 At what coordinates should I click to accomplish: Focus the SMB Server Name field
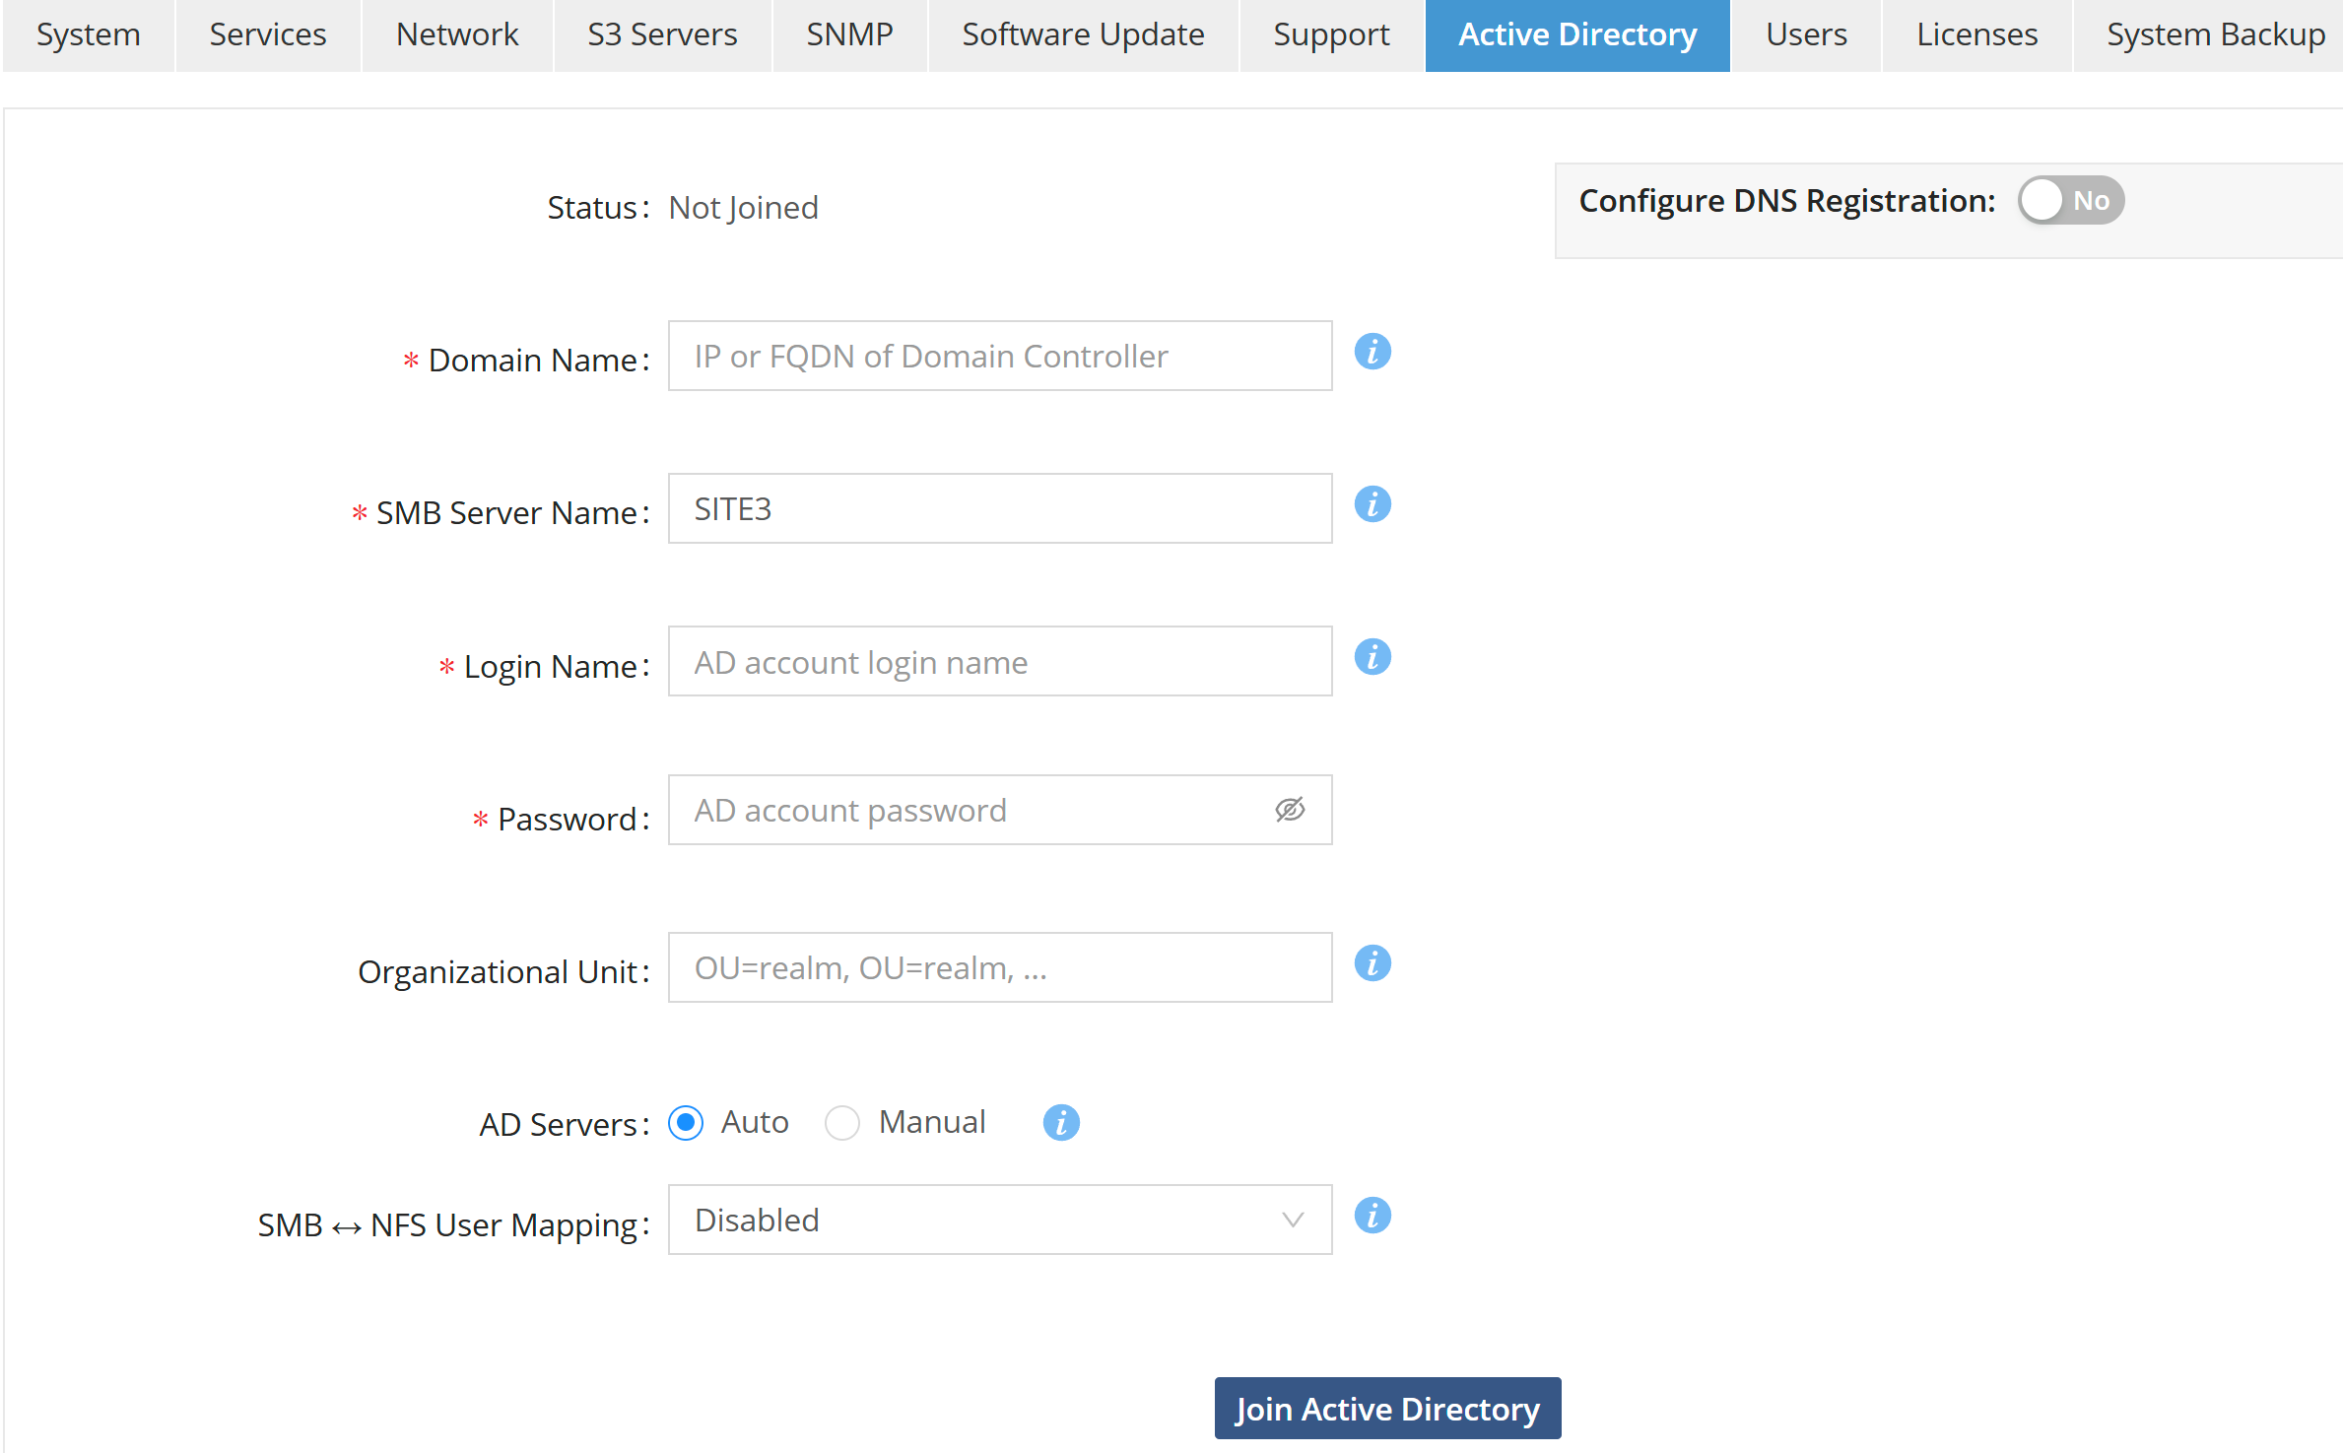point(1000,508)
